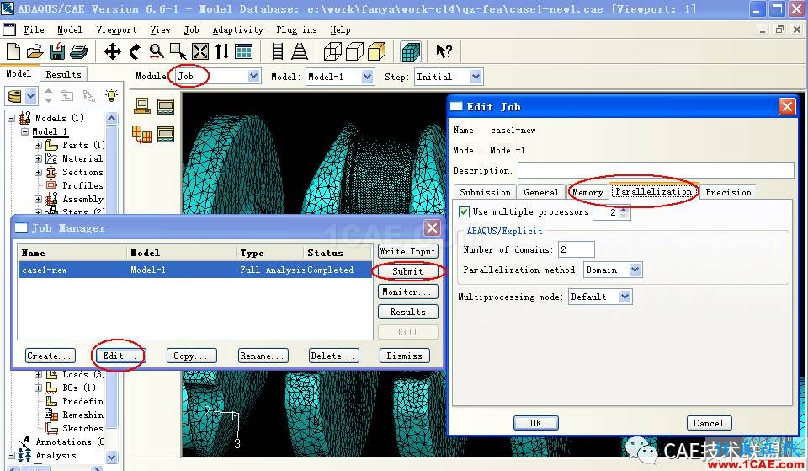Select the Rotate view tool
The image size is (808, 471).
click(x=135, y=51)
